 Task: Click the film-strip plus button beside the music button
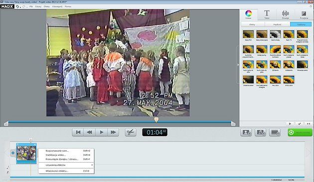pos(275,132)
